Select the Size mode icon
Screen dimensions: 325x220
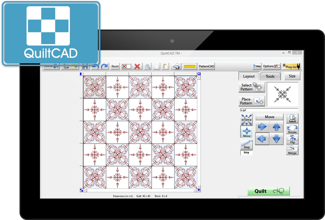[247, 120]
